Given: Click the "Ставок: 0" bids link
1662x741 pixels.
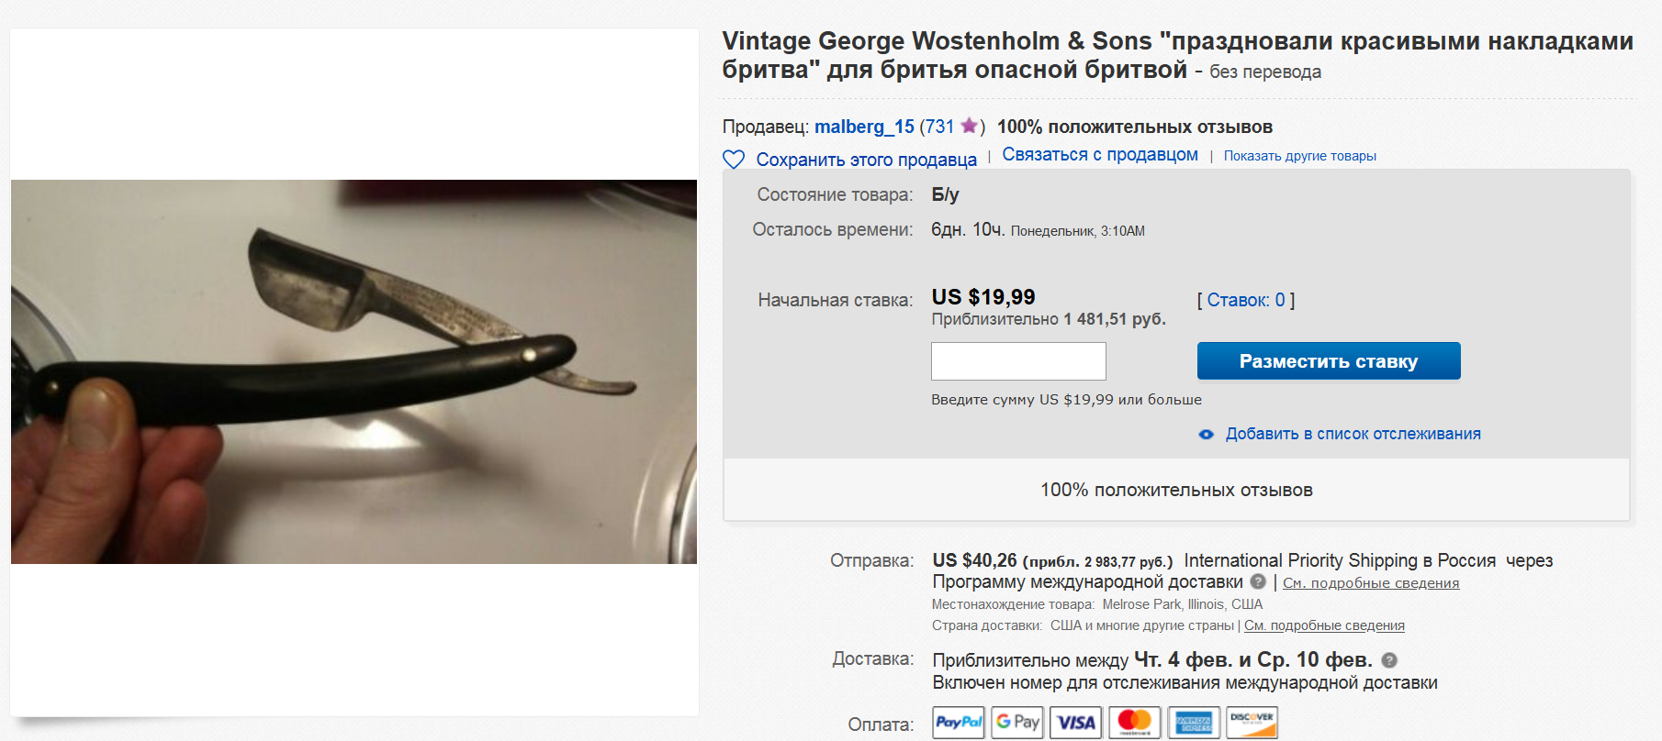Looking at the screenshot, I should [1246, 300].
